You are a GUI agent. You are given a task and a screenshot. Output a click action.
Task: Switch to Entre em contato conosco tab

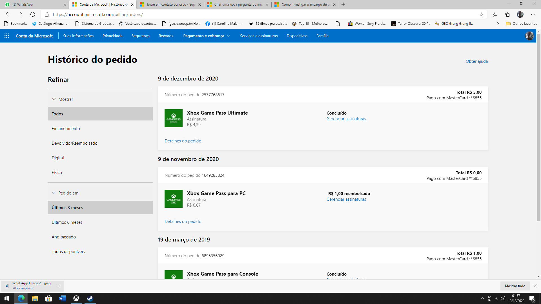[170, 5]
